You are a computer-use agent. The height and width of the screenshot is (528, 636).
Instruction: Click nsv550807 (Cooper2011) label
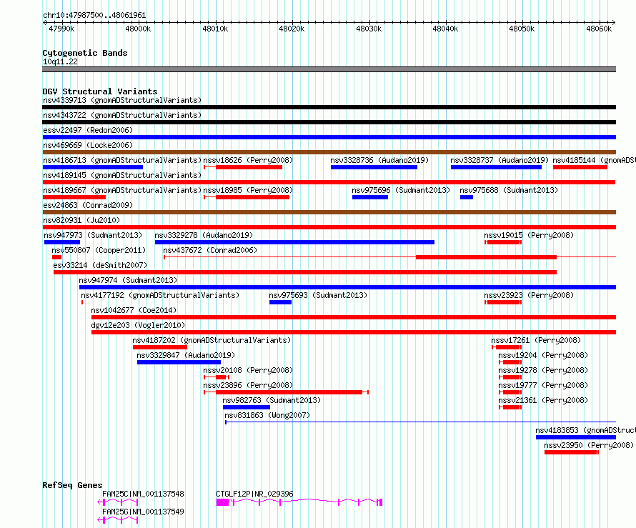coord(99,250)
